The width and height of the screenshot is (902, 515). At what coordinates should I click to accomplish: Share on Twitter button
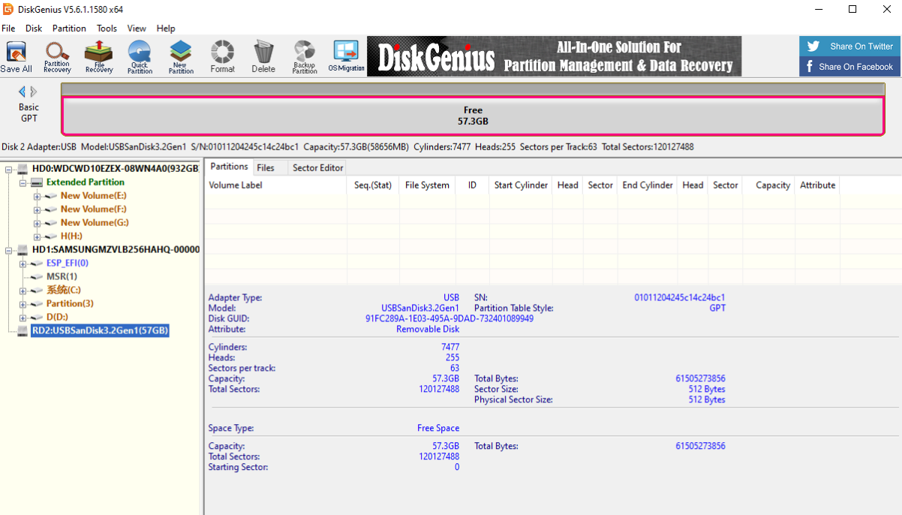tap(850, 46)
